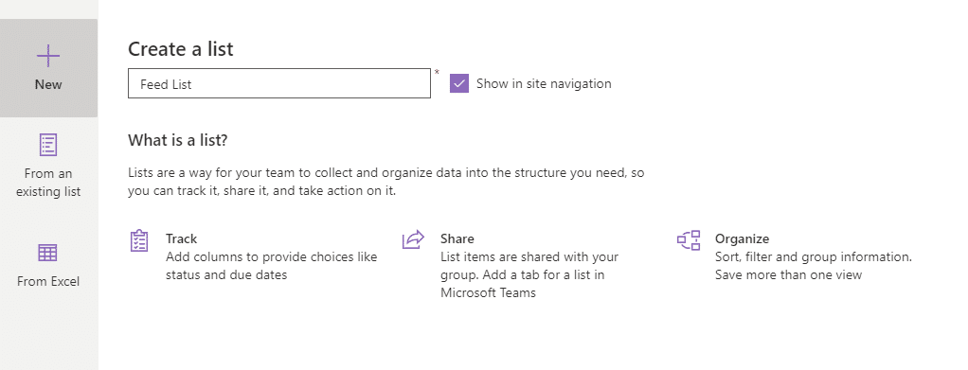Click the purple plus New icon

pos(48,56)
